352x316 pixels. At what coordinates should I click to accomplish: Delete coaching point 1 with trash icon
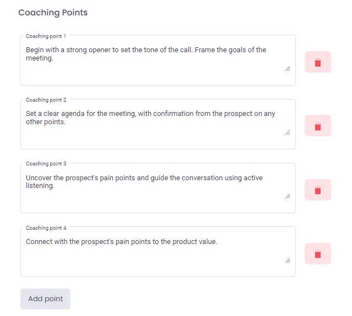(x=318, y=62)
